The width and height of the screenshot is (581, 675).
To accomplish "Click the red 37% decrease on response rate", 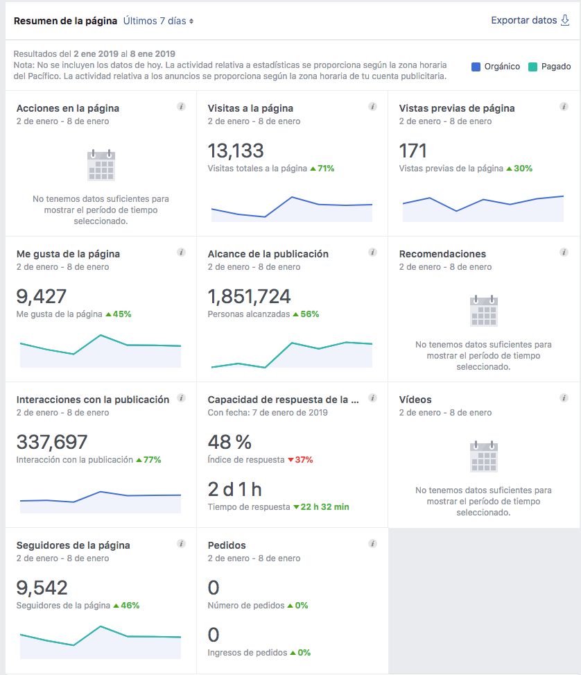I will 300,460.
